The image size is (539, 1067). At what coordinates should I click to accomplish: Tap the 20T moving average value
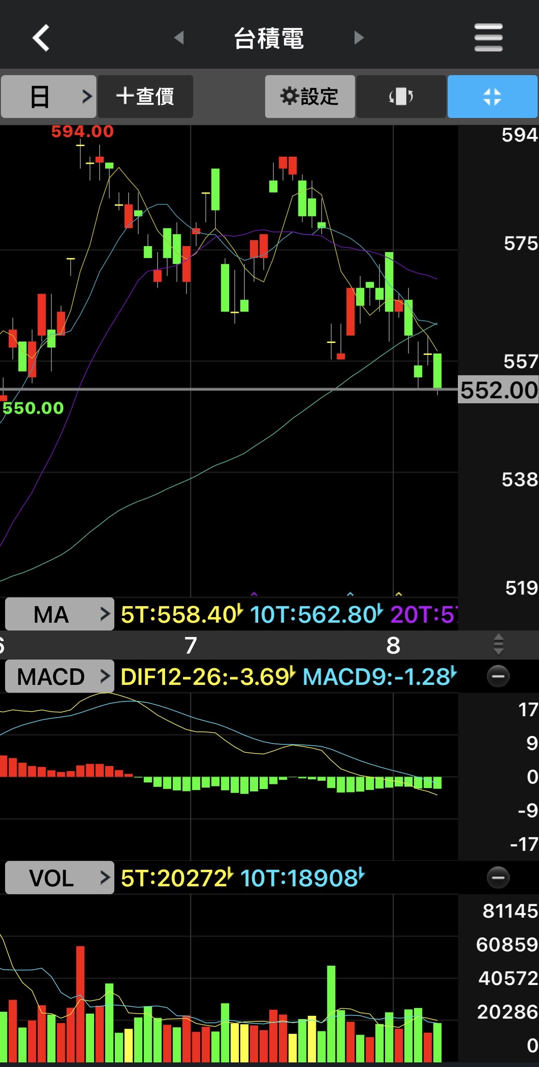pos(424,614)
